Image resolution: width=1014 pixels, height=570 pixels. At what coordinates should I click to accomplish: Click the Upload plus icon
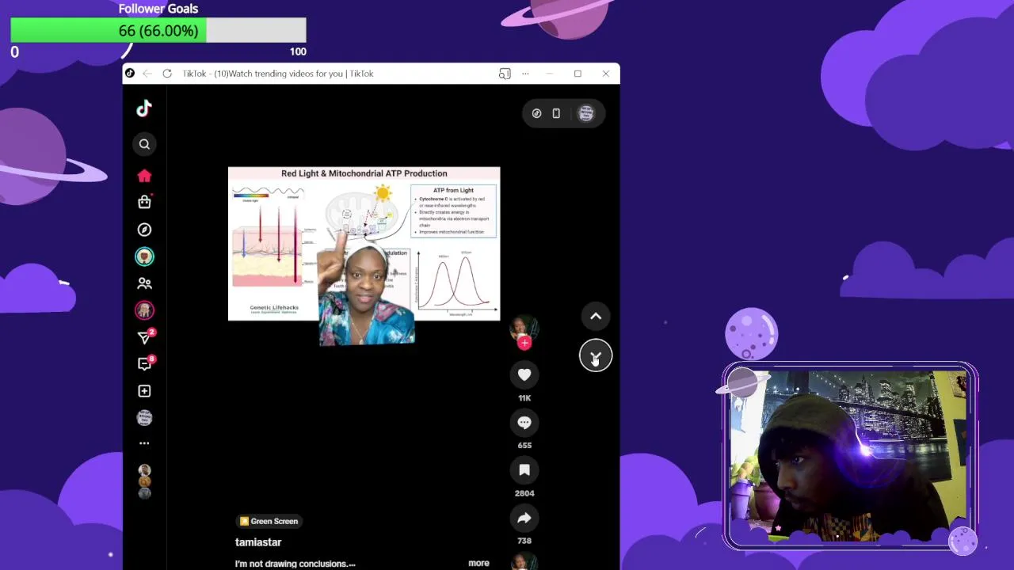tap(144, 391)
